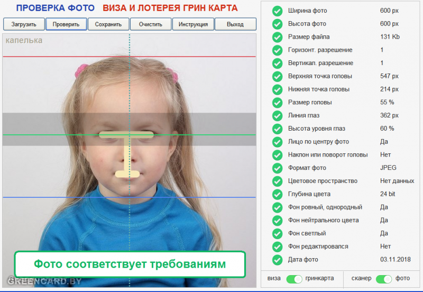This screenshot has width=423, height=292.
Task: Click the photo date '03.11.2018'
Action: [396, 259]
